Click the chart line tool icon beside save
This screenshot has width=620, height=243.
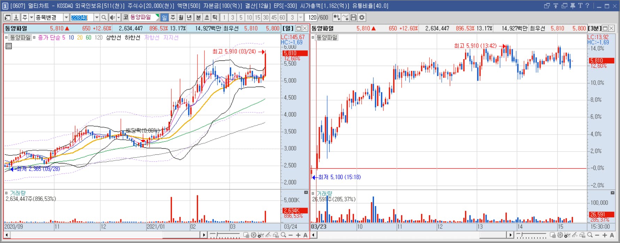tap(345, 17)
